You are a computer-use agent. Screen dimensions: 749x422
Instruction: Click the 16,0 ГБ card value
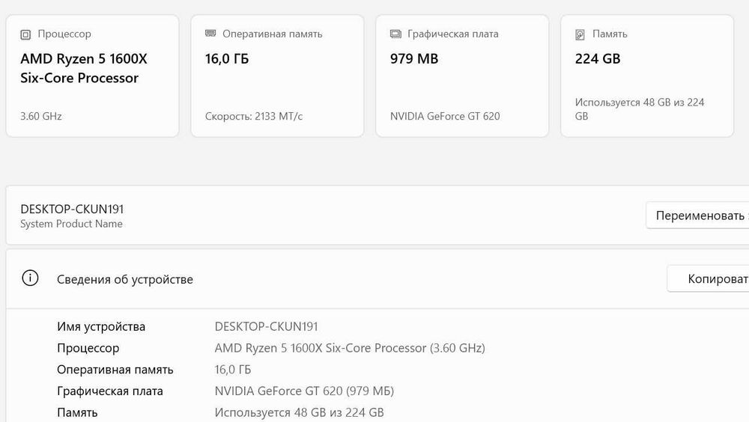[x=227, y=58]
